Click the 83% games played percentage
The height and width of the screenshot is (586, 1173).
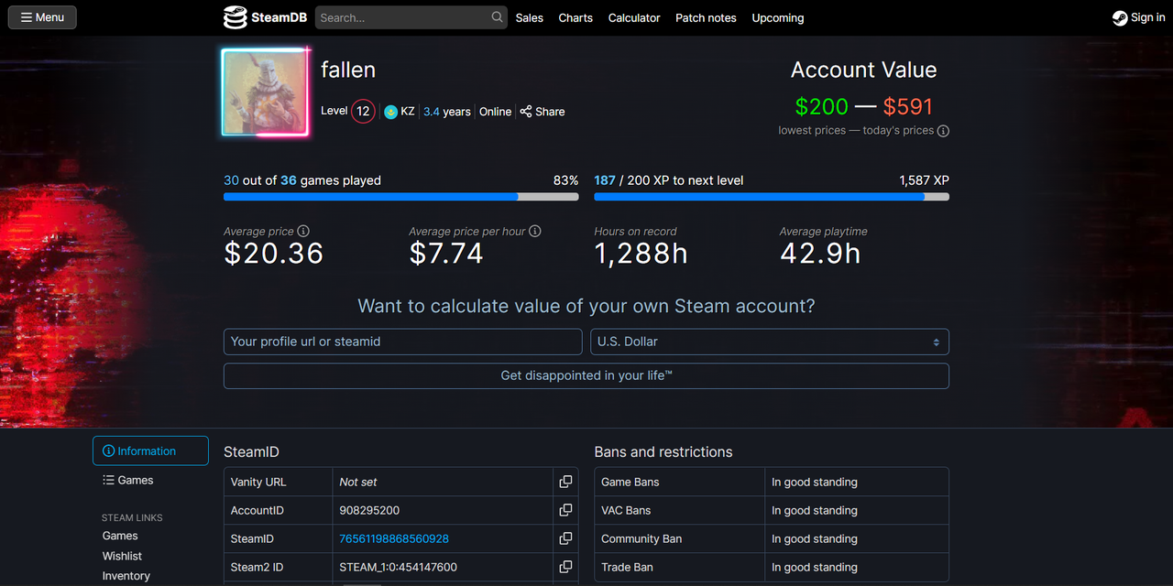point(566,180)
